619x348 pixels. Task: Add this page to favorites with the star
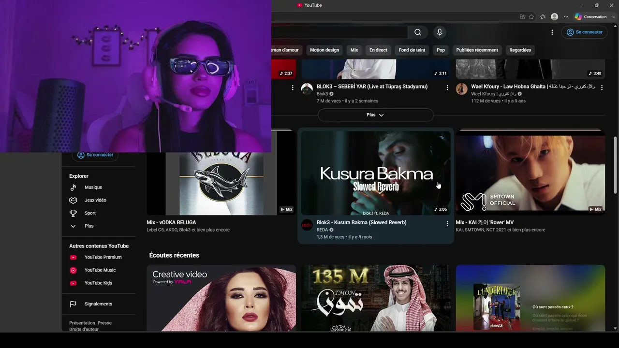(x=531, y=16)
